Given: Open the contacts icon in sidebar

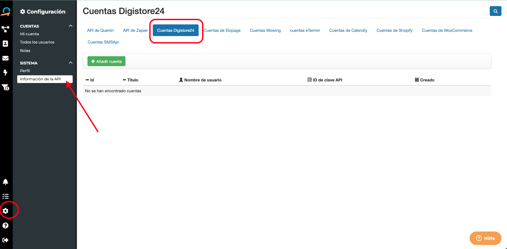Looking at the screenshot, I should (6, 43).
